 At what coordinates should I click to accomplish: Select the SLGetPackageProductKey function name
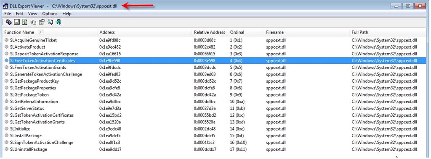[35, 81]
